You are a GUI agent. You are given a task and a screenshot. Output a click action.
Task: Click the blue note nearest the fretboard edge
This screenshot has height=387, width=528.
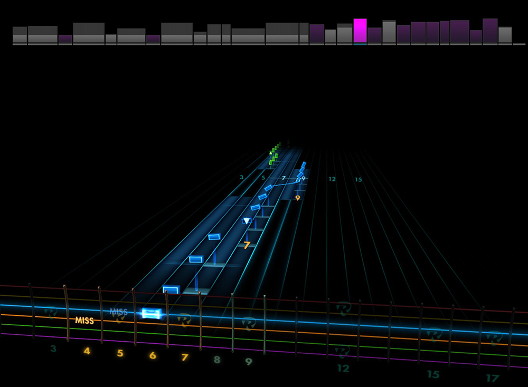(x=171, y=290)
